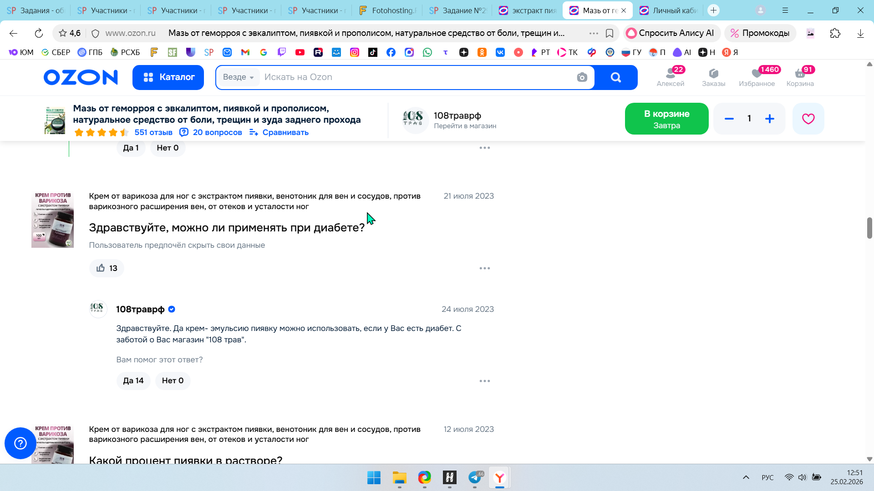Increase quantity with plus button

pos(770,119)
